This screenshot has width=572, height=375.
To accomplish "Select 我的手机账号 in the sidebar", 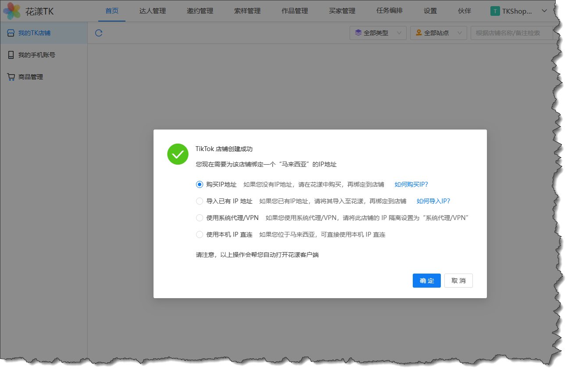I will pyautogui.click(x=44, y=55).
